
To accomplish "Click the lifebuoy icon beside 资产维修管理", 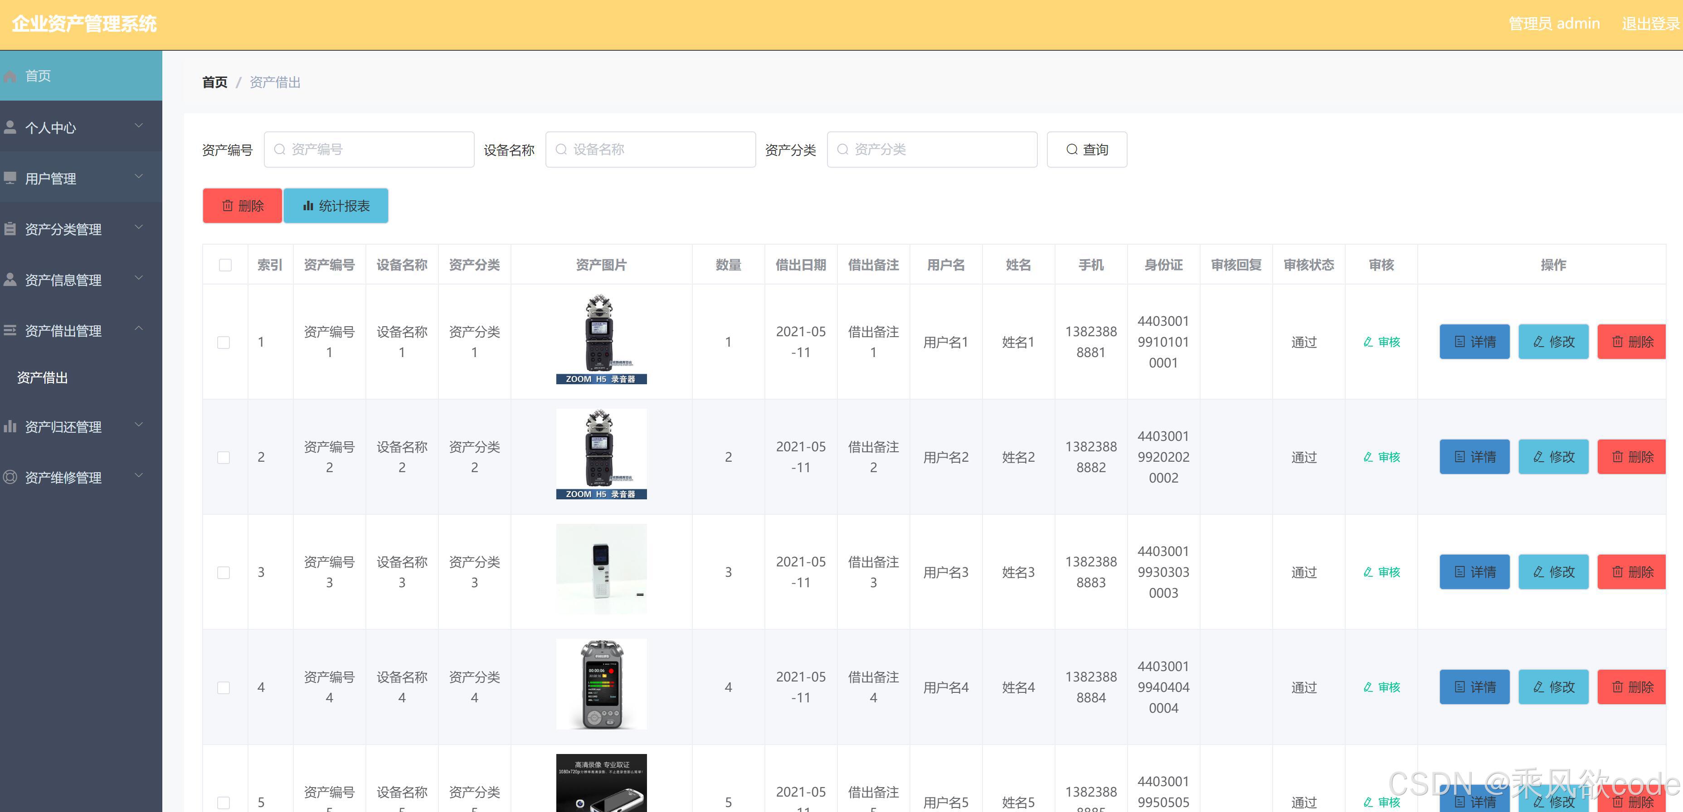I will click(10, 477).
